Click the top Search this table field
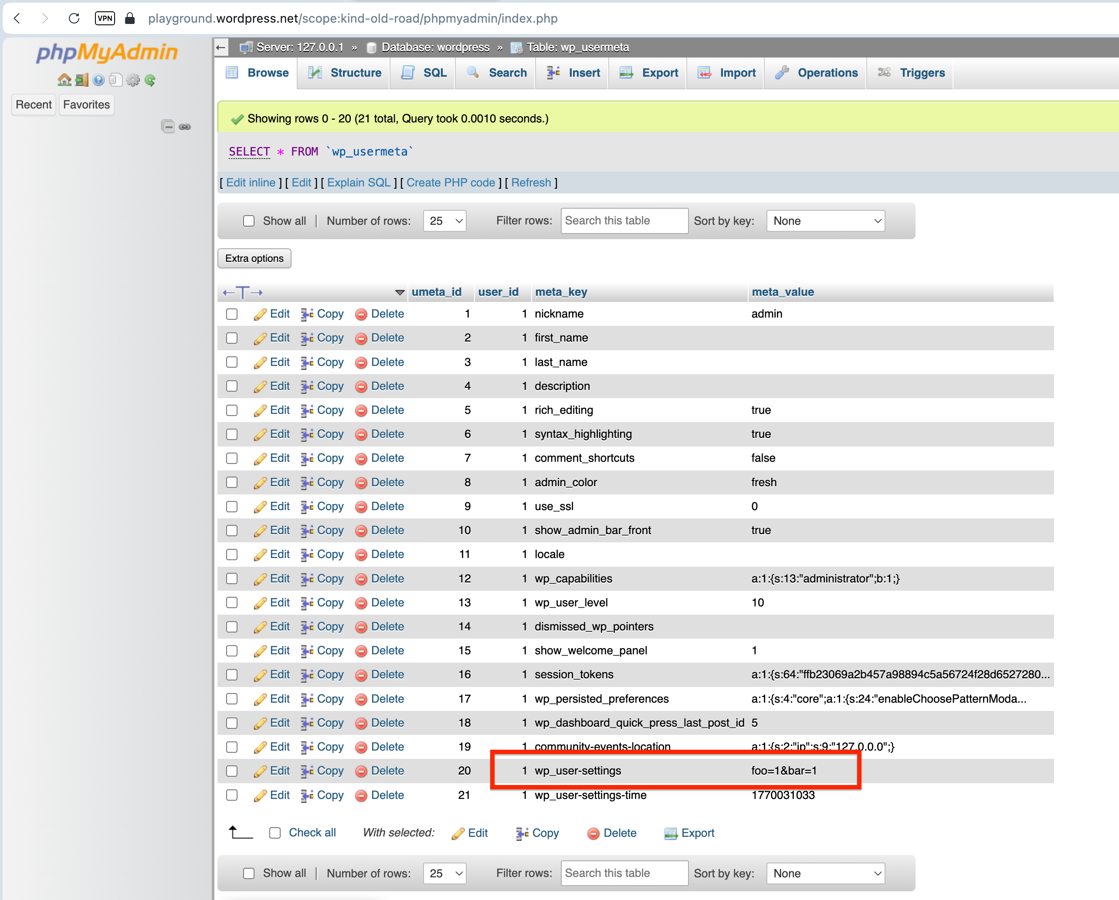Viewport: 1119px width, 900px height. pyautogui.click(x=624, y=221)
